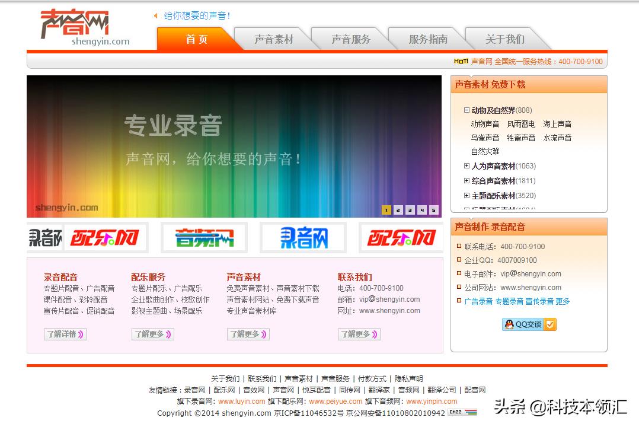This screenshot has width=639, height=427.
Task: Collapse the 动物及自然界 category
Action: [467, 110]
